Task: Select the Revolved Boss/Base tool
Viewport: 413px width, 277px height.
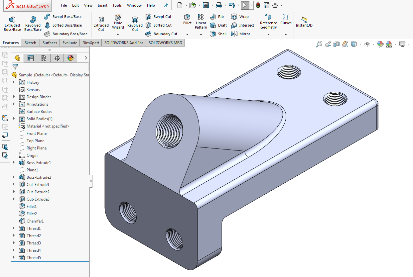Action: tap(33, 24)
